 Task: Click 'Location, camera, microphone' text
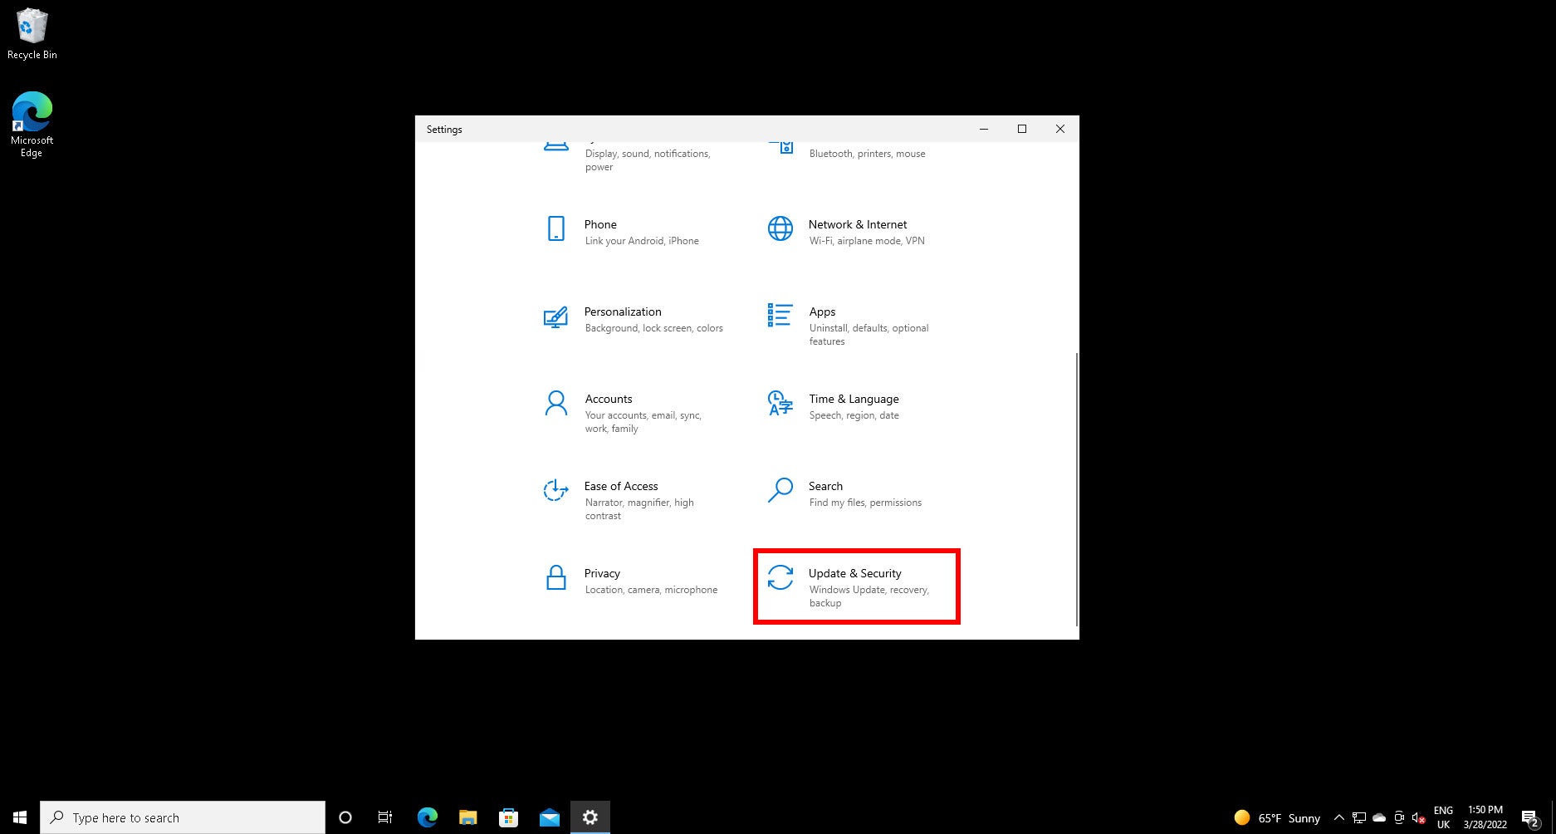click(x=651, y=590)
